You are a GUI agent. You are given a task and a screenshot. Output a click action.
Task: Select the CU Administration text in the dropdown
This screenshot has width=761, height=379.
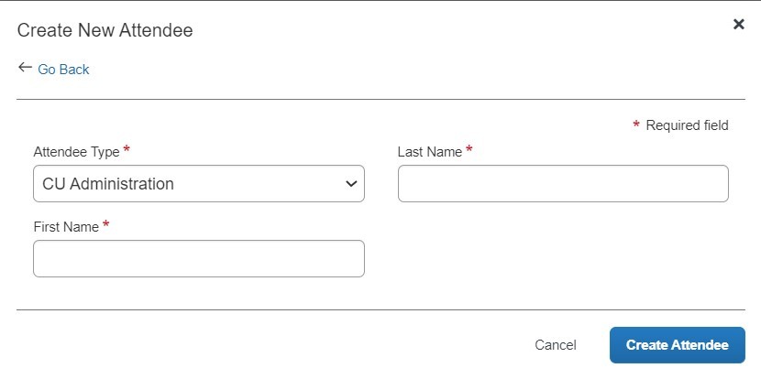(108, 184)
